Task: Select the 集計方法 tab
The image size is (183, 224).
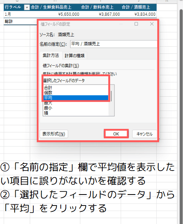Action: pyautogui.click(x=51, y=55)
